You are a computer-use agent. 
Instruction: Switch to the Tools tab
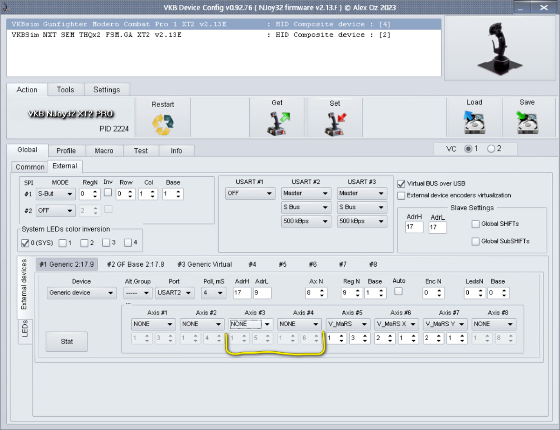[x=65, y=90]
